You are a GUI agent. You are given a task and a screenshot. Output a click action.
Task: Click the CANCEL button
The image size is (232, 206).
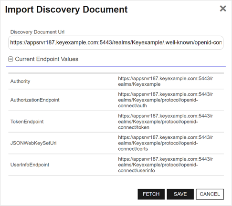(210, 194)
